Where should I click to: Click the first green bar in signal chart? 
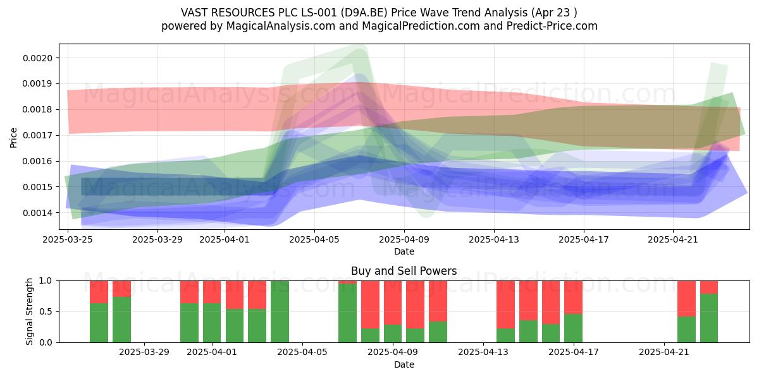pos(99,323)
